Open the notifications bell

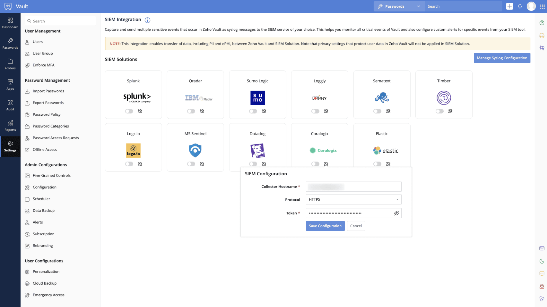coord(520,6)
